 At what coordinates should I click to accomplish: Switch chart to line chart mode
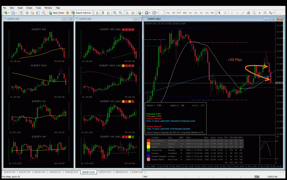[x=108, y=13]
